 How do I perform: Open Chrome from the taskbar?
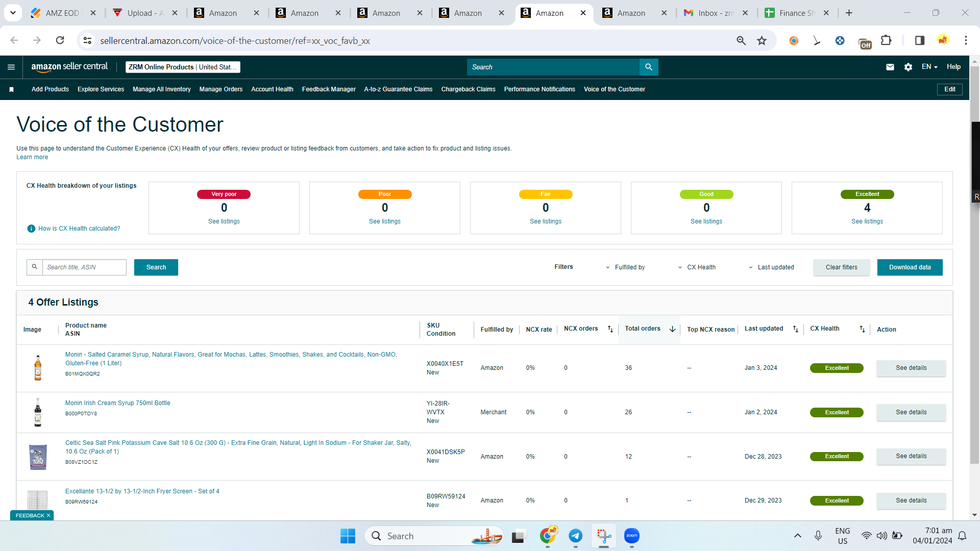click(548, 536)
